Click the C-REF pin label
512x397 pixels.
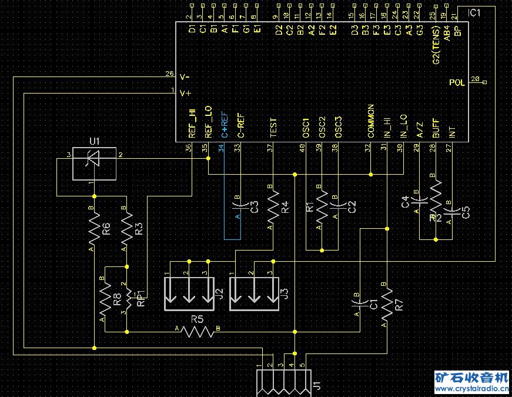(240, 125)
